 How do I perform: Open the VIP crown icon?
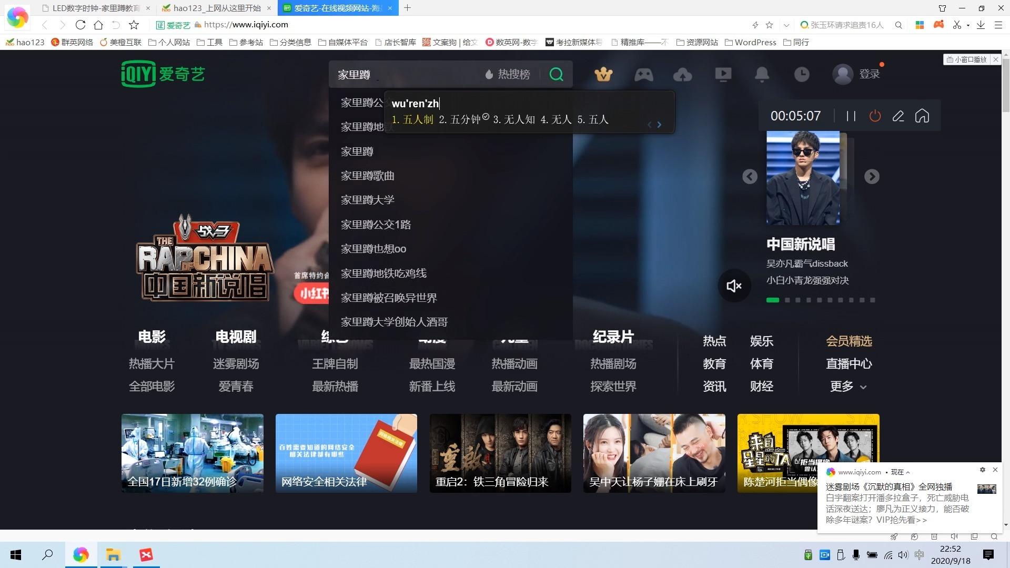pos(603,74)
